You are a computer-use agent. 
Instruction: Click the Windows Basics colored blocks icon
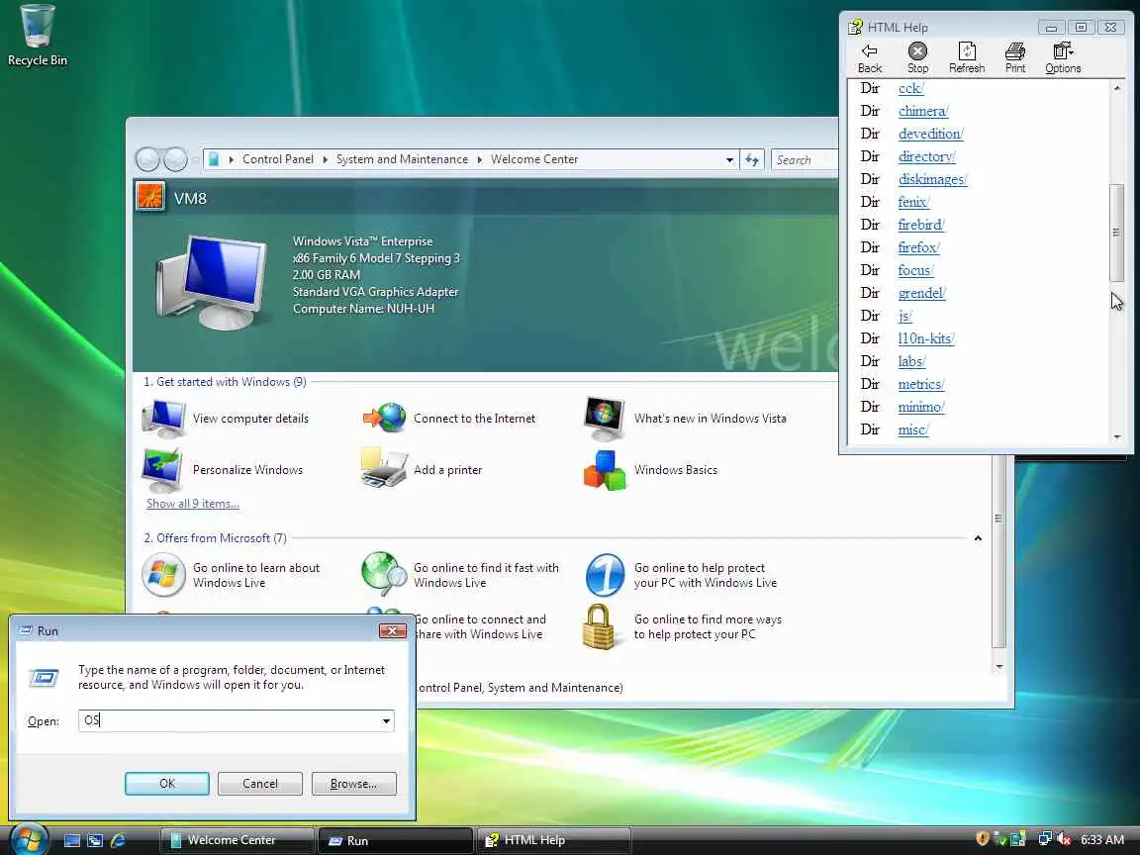[x=605, y=470]
